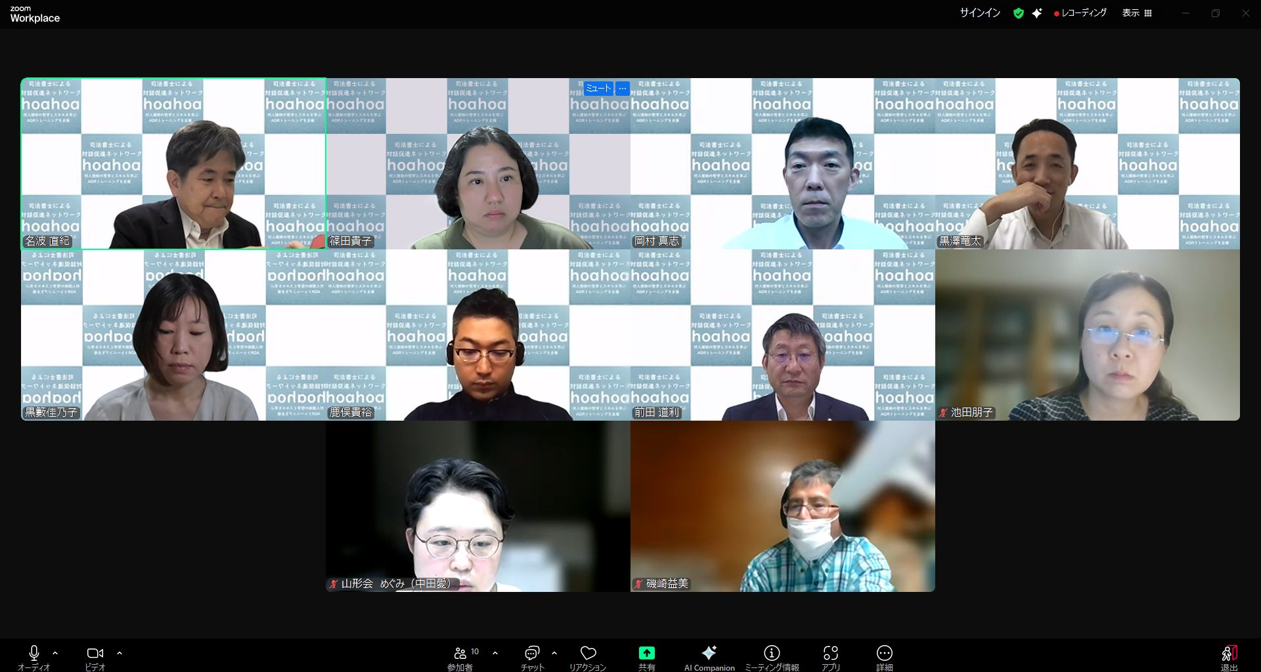The image size is (1261, 672).
Task: Click the AI Companion sparkle icon in title bar
Action: pos(1037,13)
